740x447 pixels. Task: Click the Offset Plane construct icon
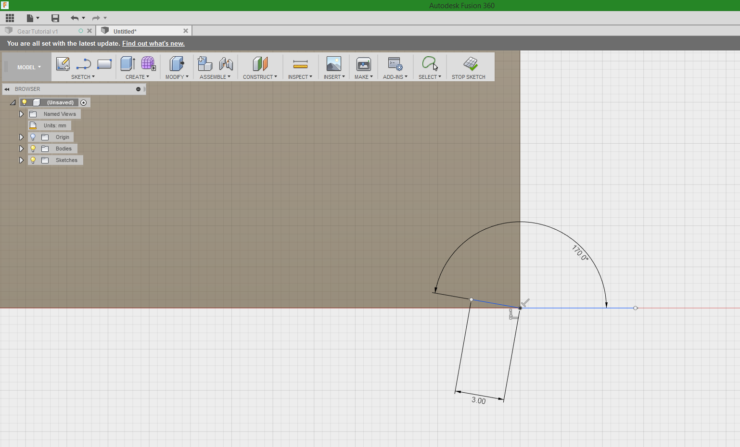pos(260,63)
